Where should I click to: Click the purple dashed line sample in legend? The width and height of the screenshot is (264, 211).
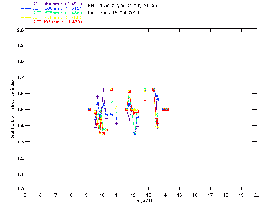(x=26, y=4)
